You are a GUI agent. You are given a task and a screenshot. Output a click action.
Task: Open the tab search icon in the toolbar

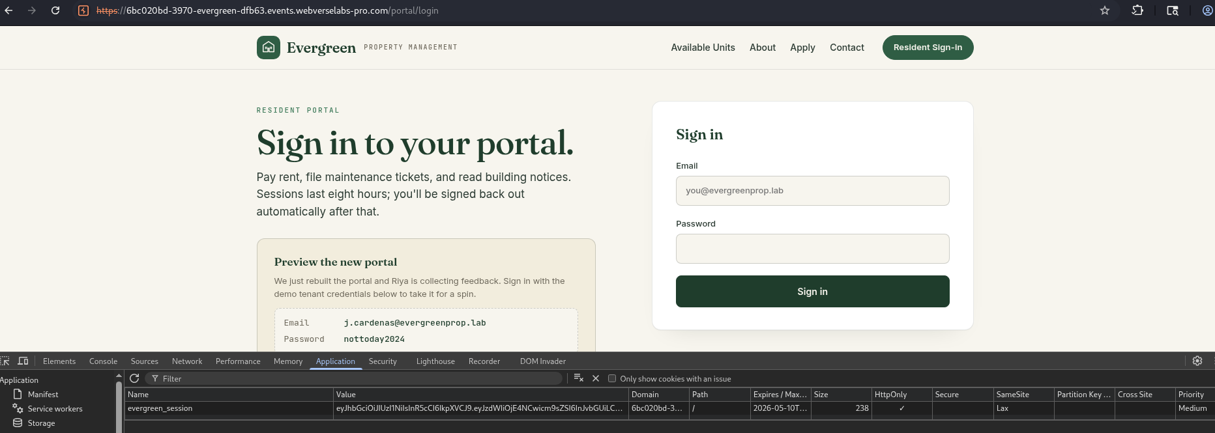1172,10
